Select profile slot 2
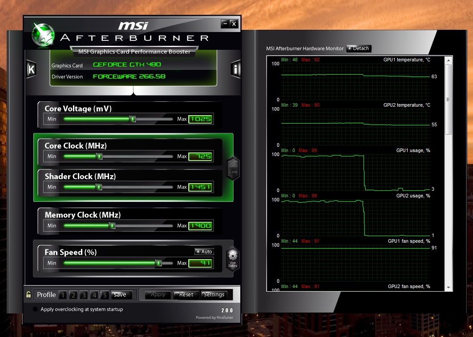The image size is (473, 337). click(x=73, y=295)
